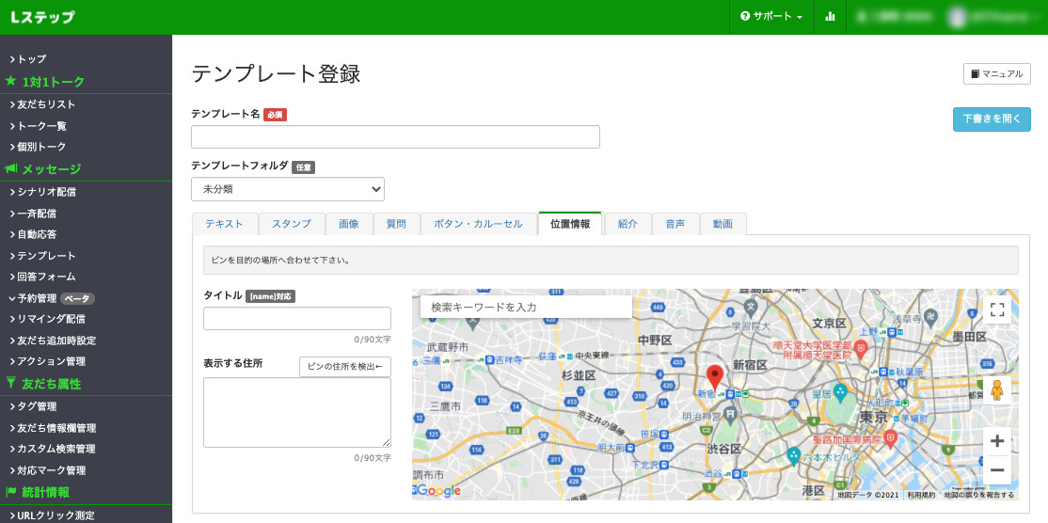This screenshot has height=523, width=1048.
Task: Click the 統計情報 flag icon
Action: 10,492
